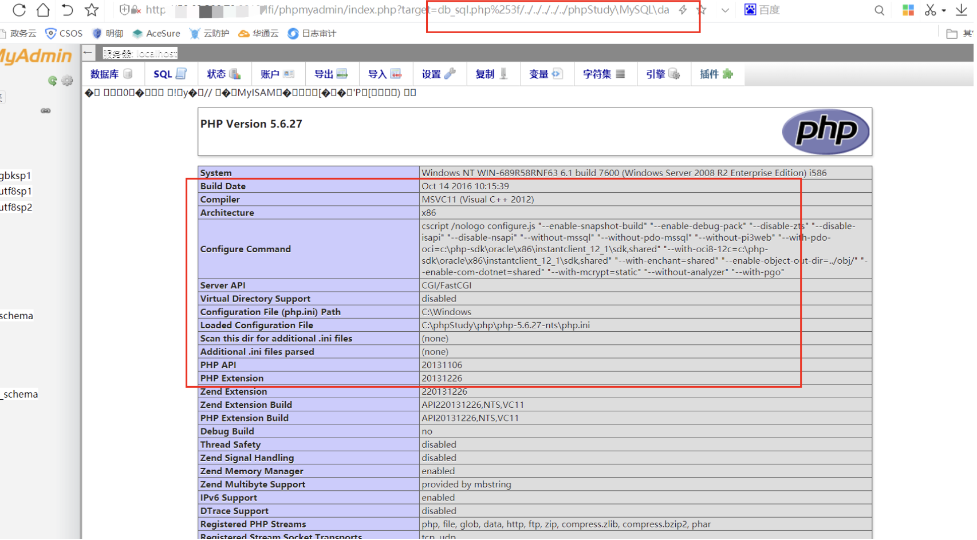
Task: Click the phpMyAdmin logo
Action: click(36, 56)
